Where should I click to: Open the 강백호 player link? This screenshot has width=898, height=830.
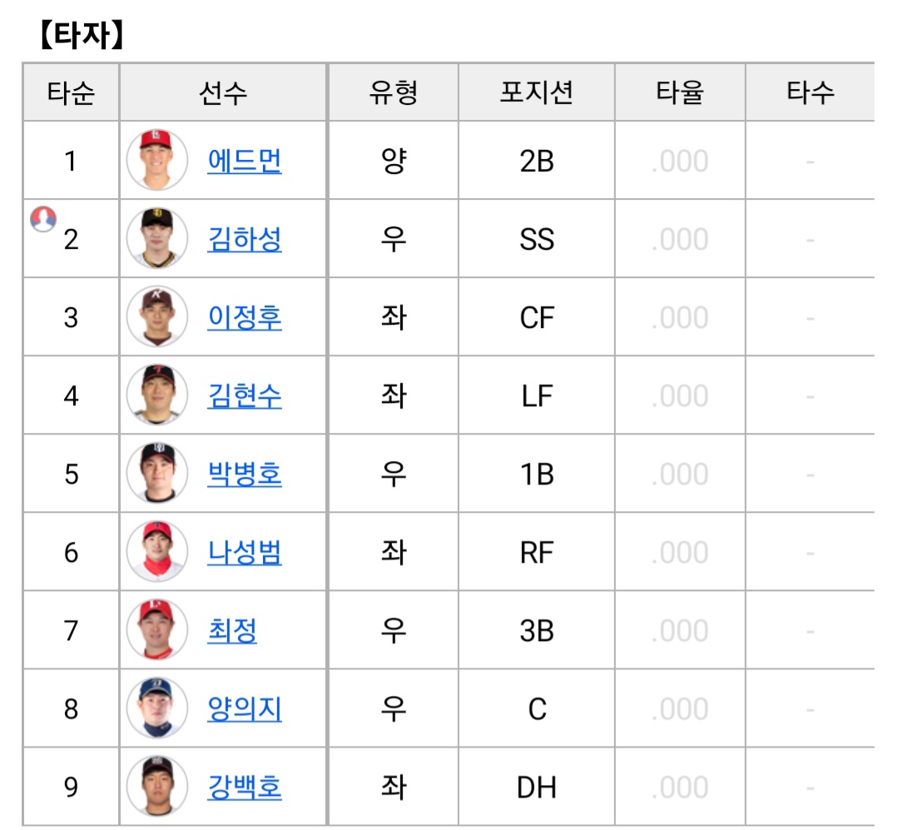(245, 787)
